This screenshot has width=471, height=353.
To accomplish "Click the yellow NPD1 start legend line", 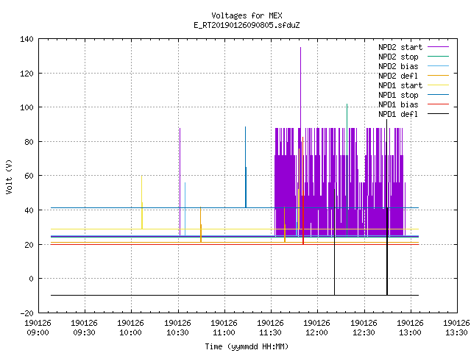I will coord(439,85).
